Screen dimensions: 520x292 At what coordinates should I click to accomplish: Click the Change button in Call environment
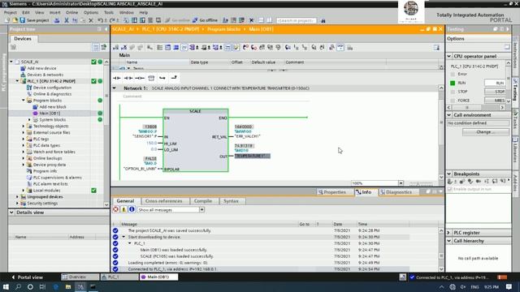point(486,132)
